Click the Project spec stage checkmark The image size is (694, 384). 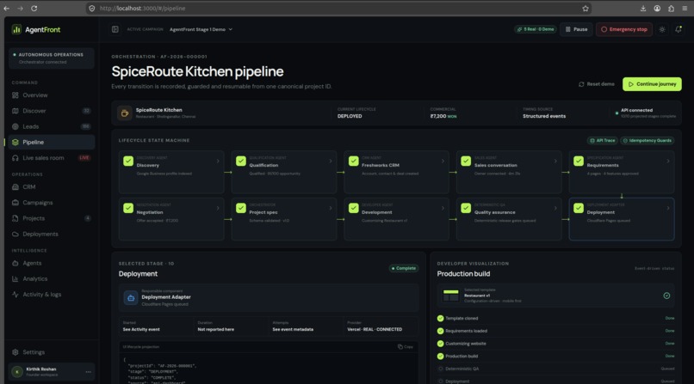(241, 208)
